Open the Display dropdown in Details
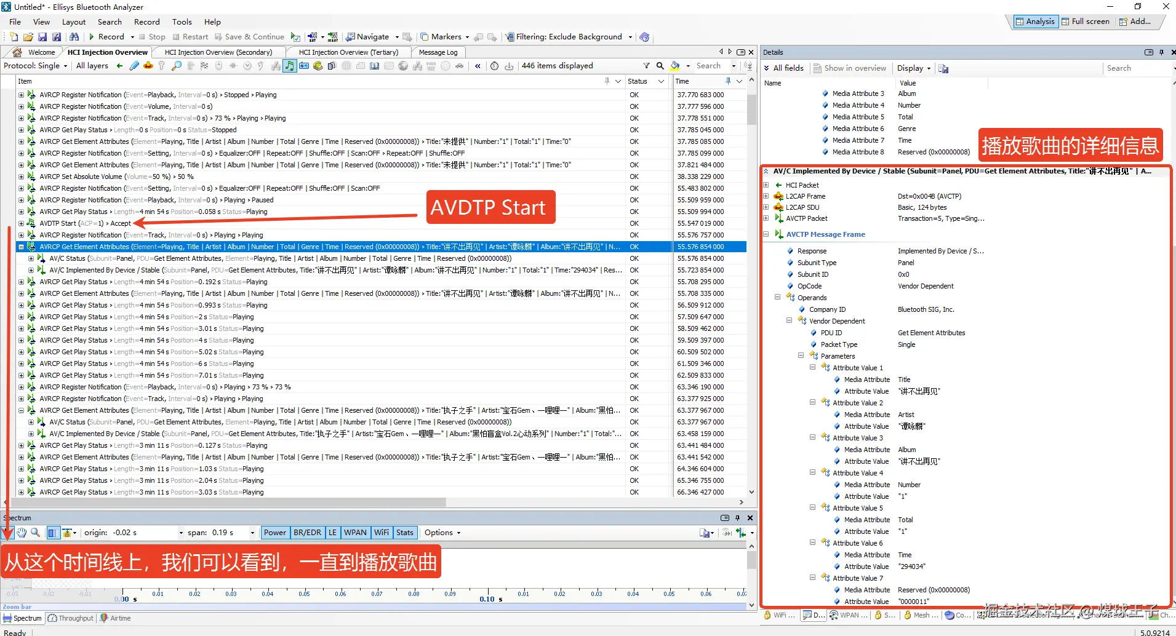Viewport: 1176px width, 636px height. click(914, 68)
